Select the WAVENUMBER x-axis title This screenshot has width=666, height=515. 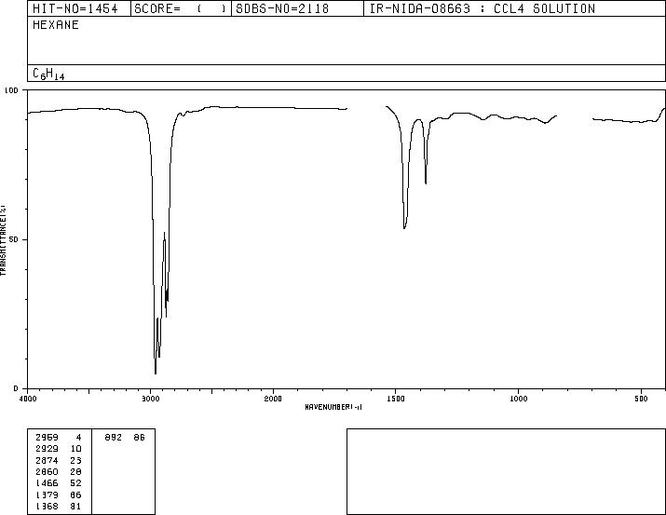click(333, 407)
